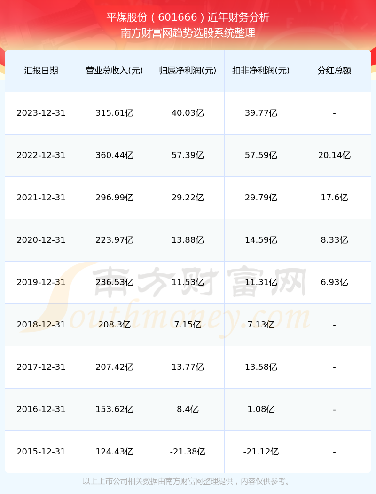Viewport: 376px width, 494px height.
Task: Select the 归属净利润(元) column header
Action: [188, 71]
